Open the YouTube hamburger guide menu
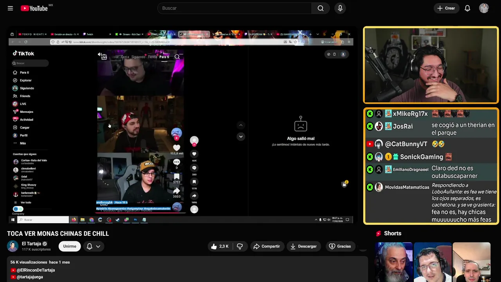This screenshot has height=282, width=501. [x=10, y=8]
